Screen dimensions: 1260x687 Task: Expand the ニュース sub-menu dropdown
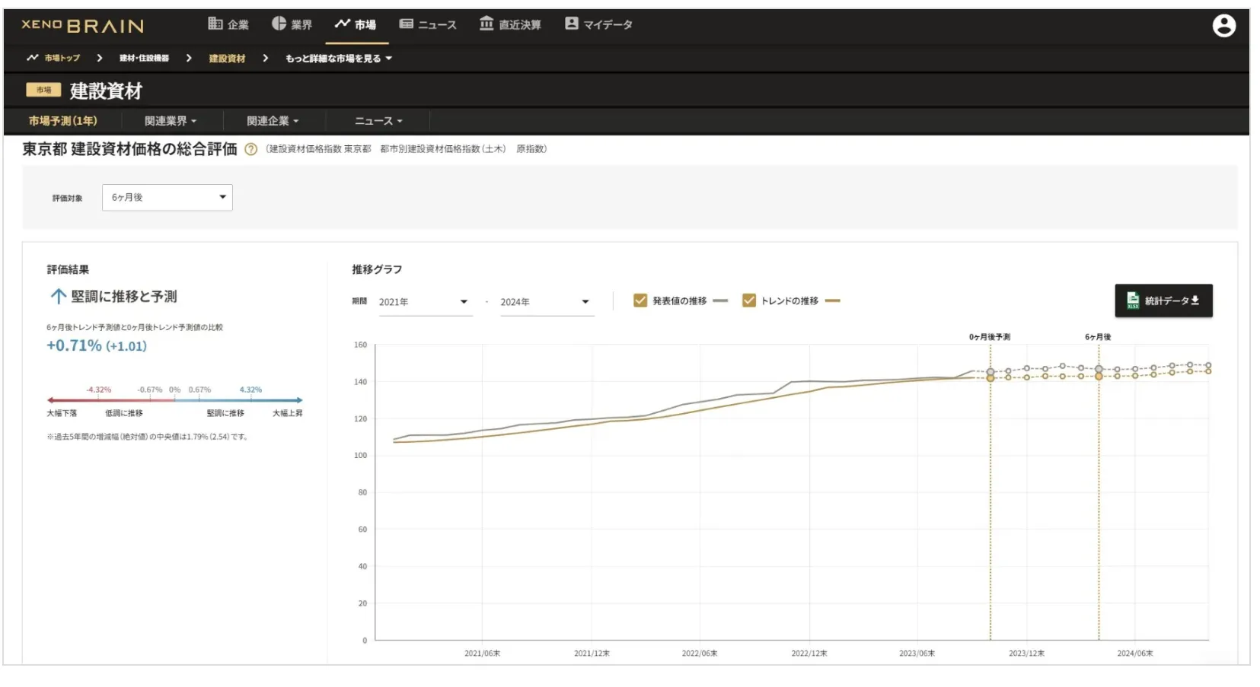click(378, 121)
